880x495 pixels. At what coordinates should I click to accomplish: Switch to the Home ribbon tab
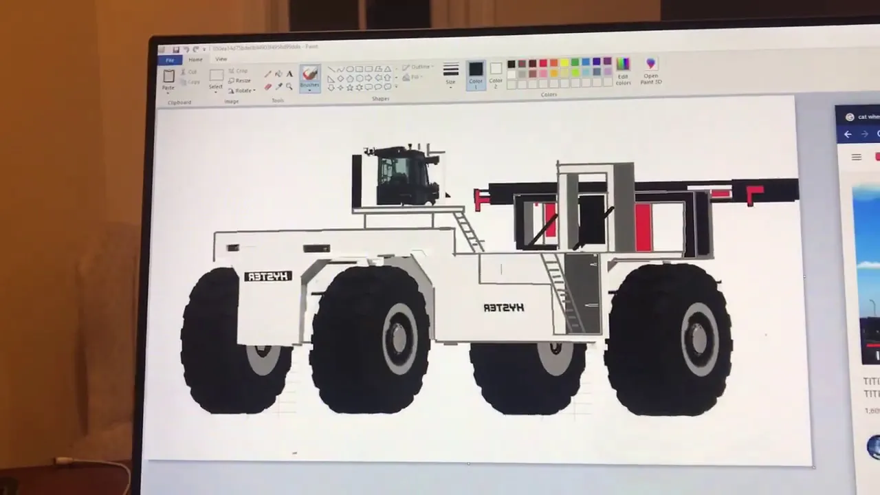tap(195, 60)
